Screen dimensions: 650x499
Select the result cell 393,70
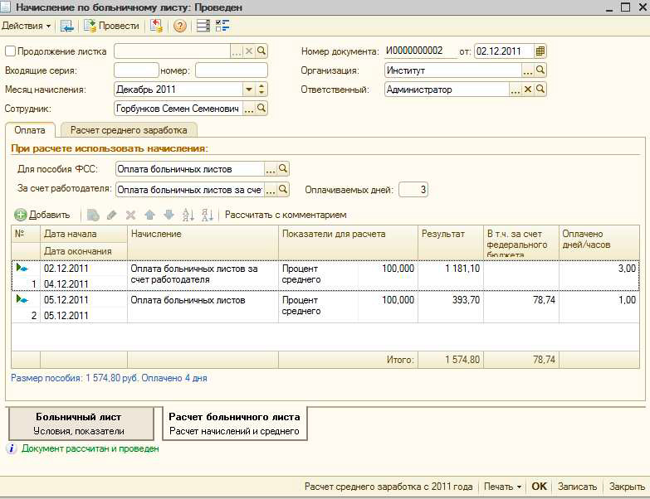click(x=451, y=308)
